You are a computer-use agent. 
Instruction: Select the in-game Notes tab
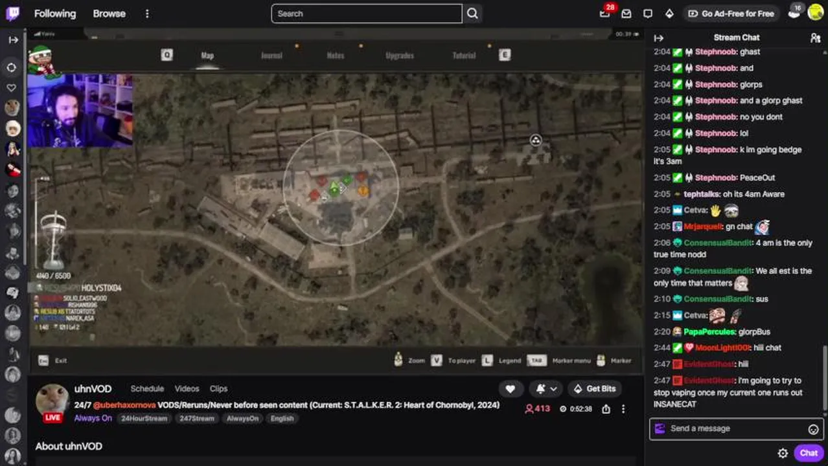[x=336, y=56]
